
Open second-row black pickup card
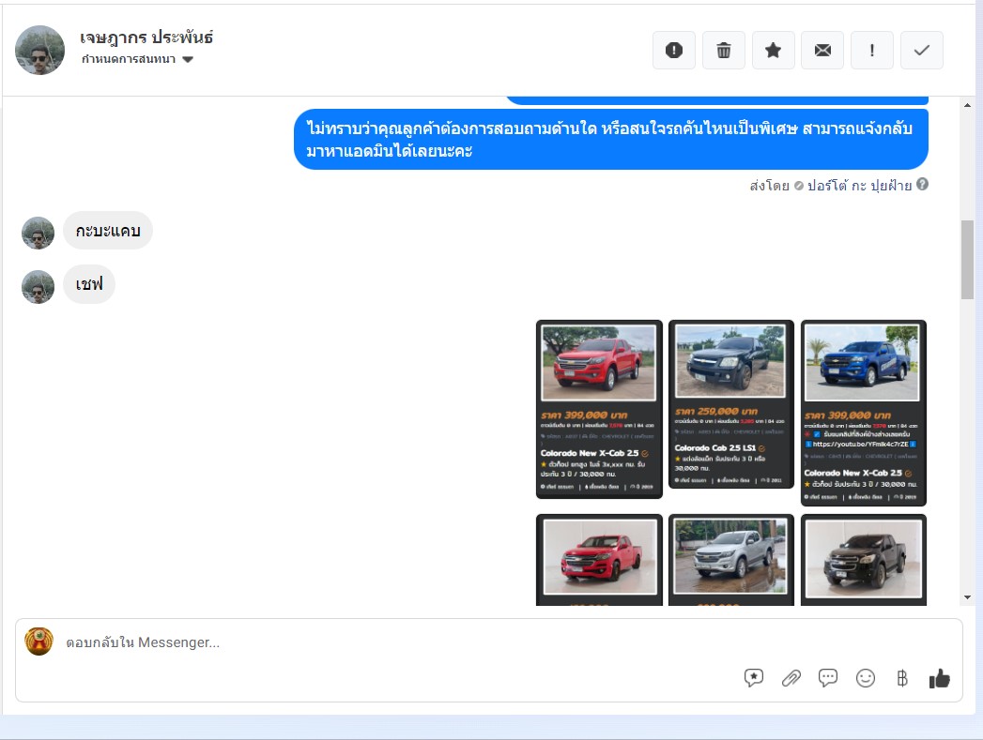pos(864,560)
